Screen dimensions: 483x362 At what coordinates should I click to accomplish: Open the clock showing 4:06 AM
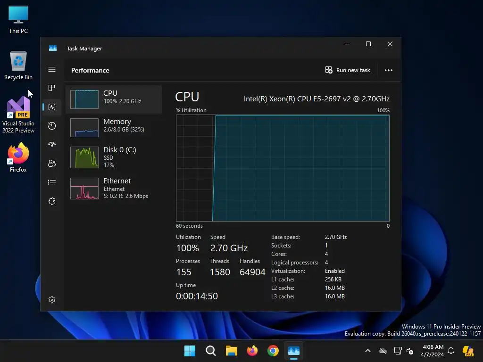coord(433,351)
